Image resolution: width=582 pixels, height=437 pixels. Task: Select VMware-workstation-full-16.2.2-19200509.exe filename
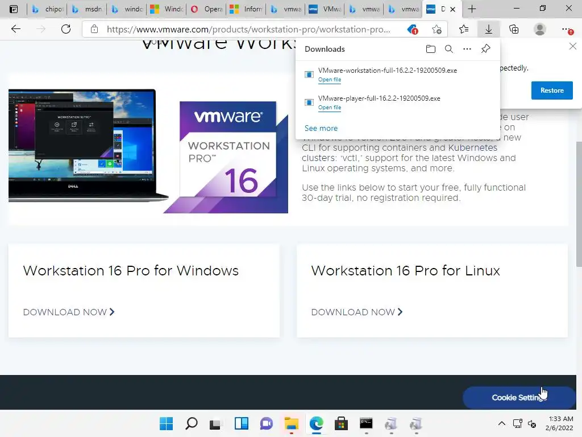pyautogui.click(x=388, y=71)
